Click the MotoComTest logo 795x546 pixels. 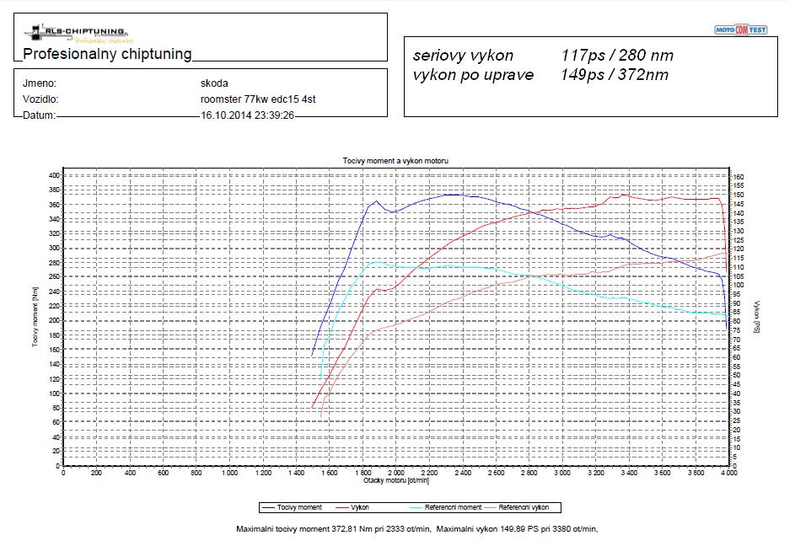(x=740, y=30)
